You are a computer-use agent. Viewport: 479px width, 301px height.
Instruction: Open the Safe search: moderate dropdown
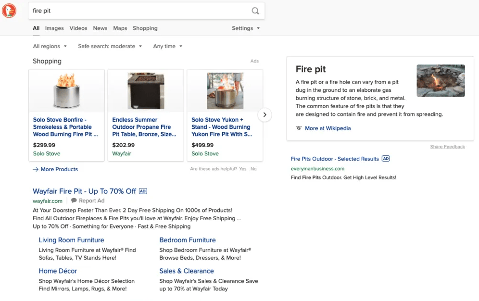pyautogui.click(x=110, y=46)
